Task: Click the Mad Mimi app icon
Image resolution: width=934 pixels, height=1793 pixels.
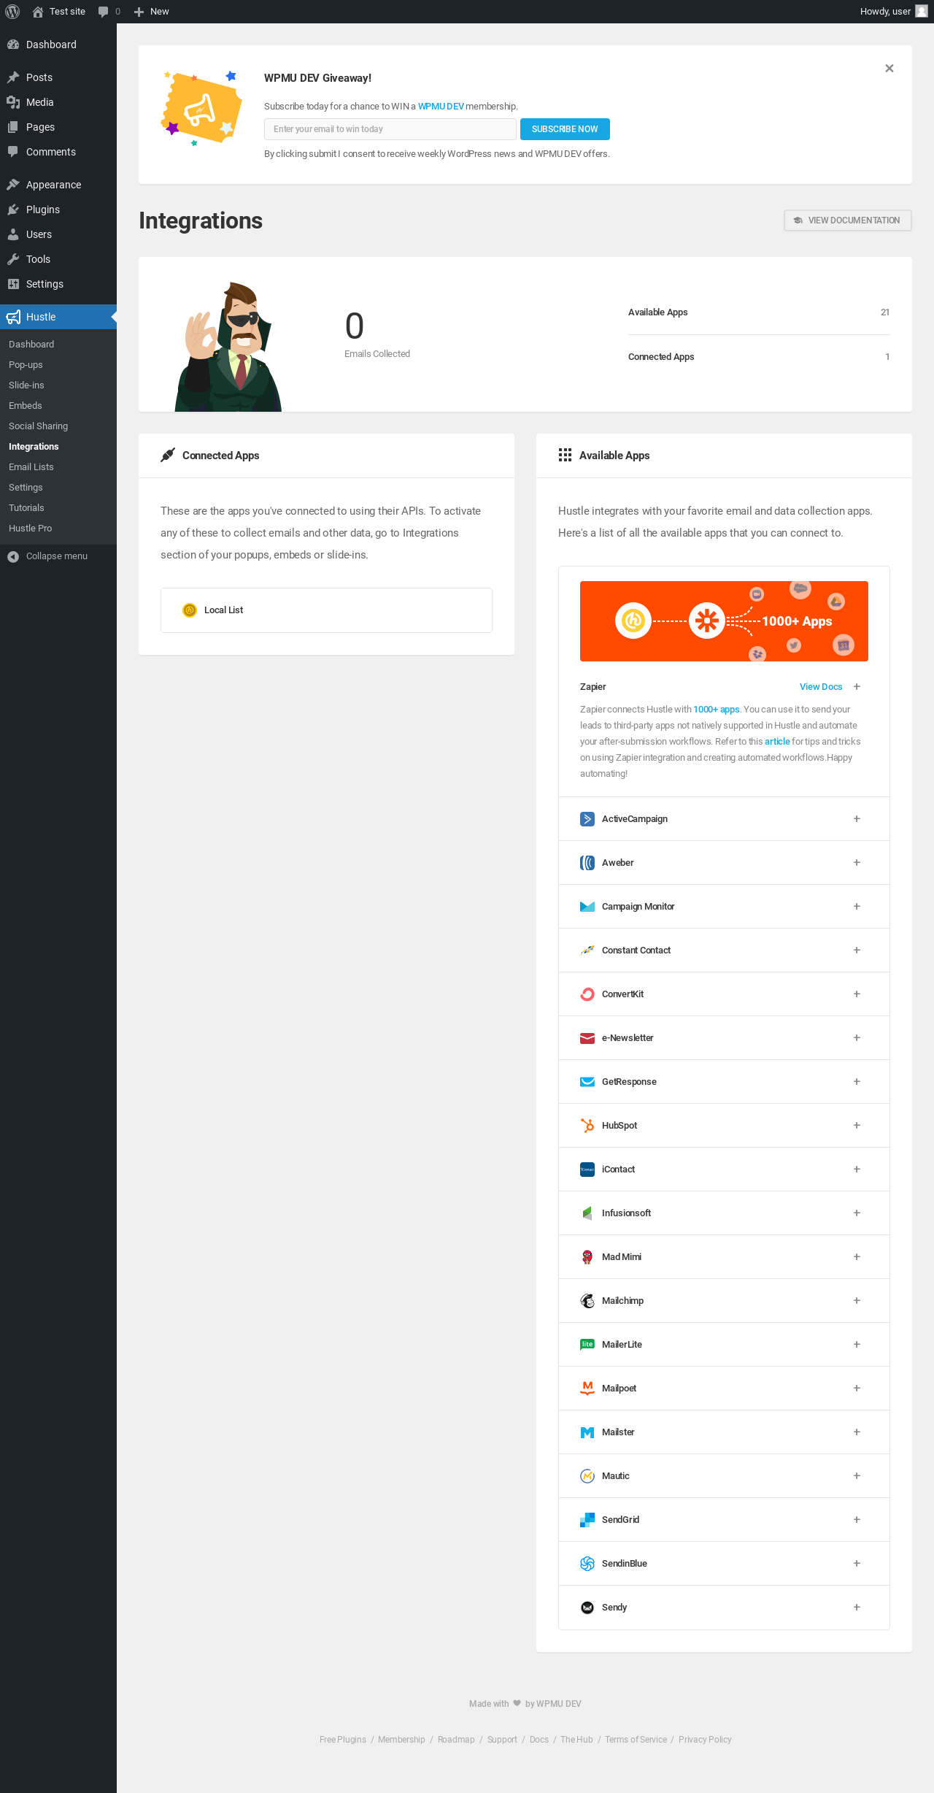Action: (587, 1257)
